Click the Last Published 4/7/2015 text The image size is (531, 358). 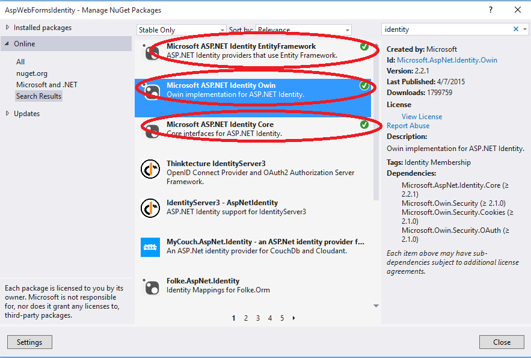click(x=426, y=82)
